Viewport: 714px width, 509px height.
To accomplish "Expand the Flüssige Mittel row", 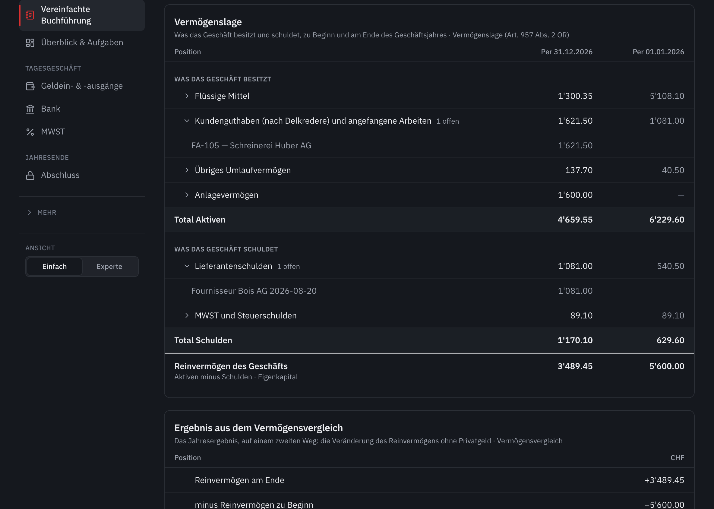I will pos(187,96).
